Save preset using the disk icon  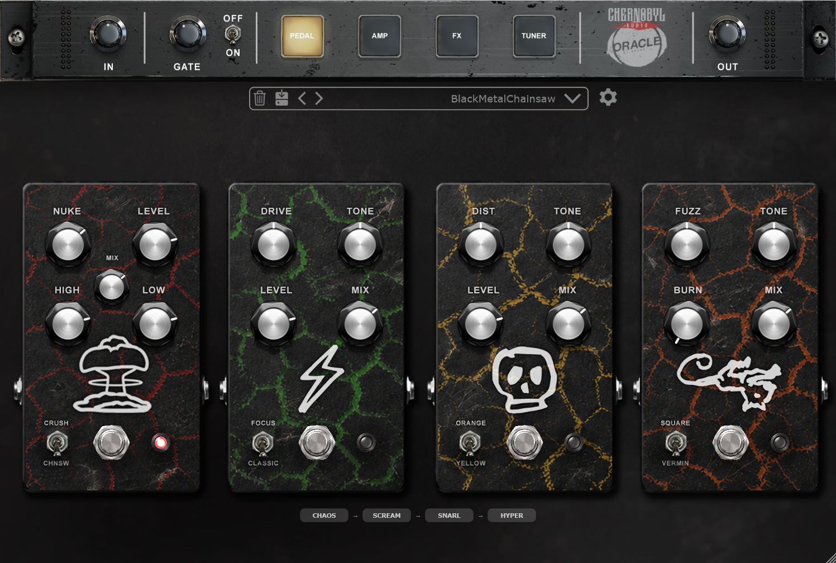pos(281,98)
